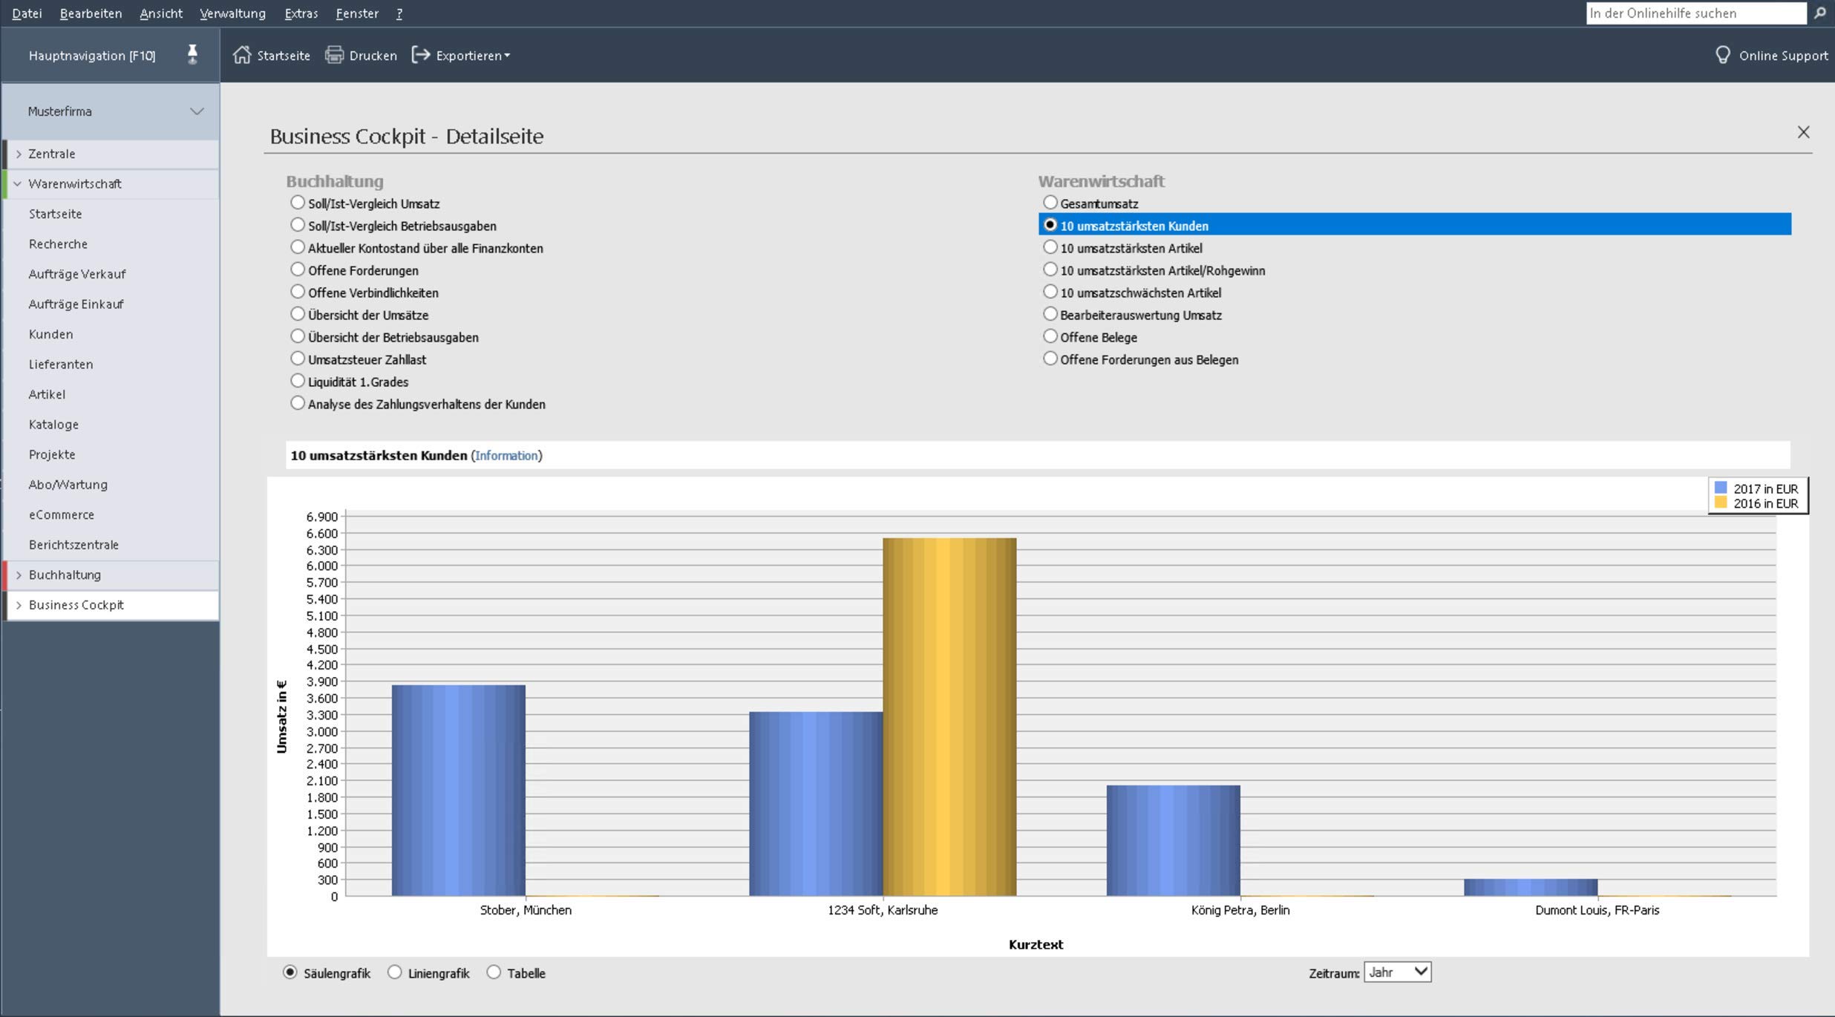Viewport: 1835px width, 1017px height.
Task: Click the yellow 2016 bar for 1234 Soft, Karlsruhe
Action: point(949,716)
